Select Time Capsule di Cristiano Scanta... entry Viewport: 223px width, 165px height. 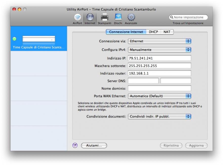click(x=39, y=39)
